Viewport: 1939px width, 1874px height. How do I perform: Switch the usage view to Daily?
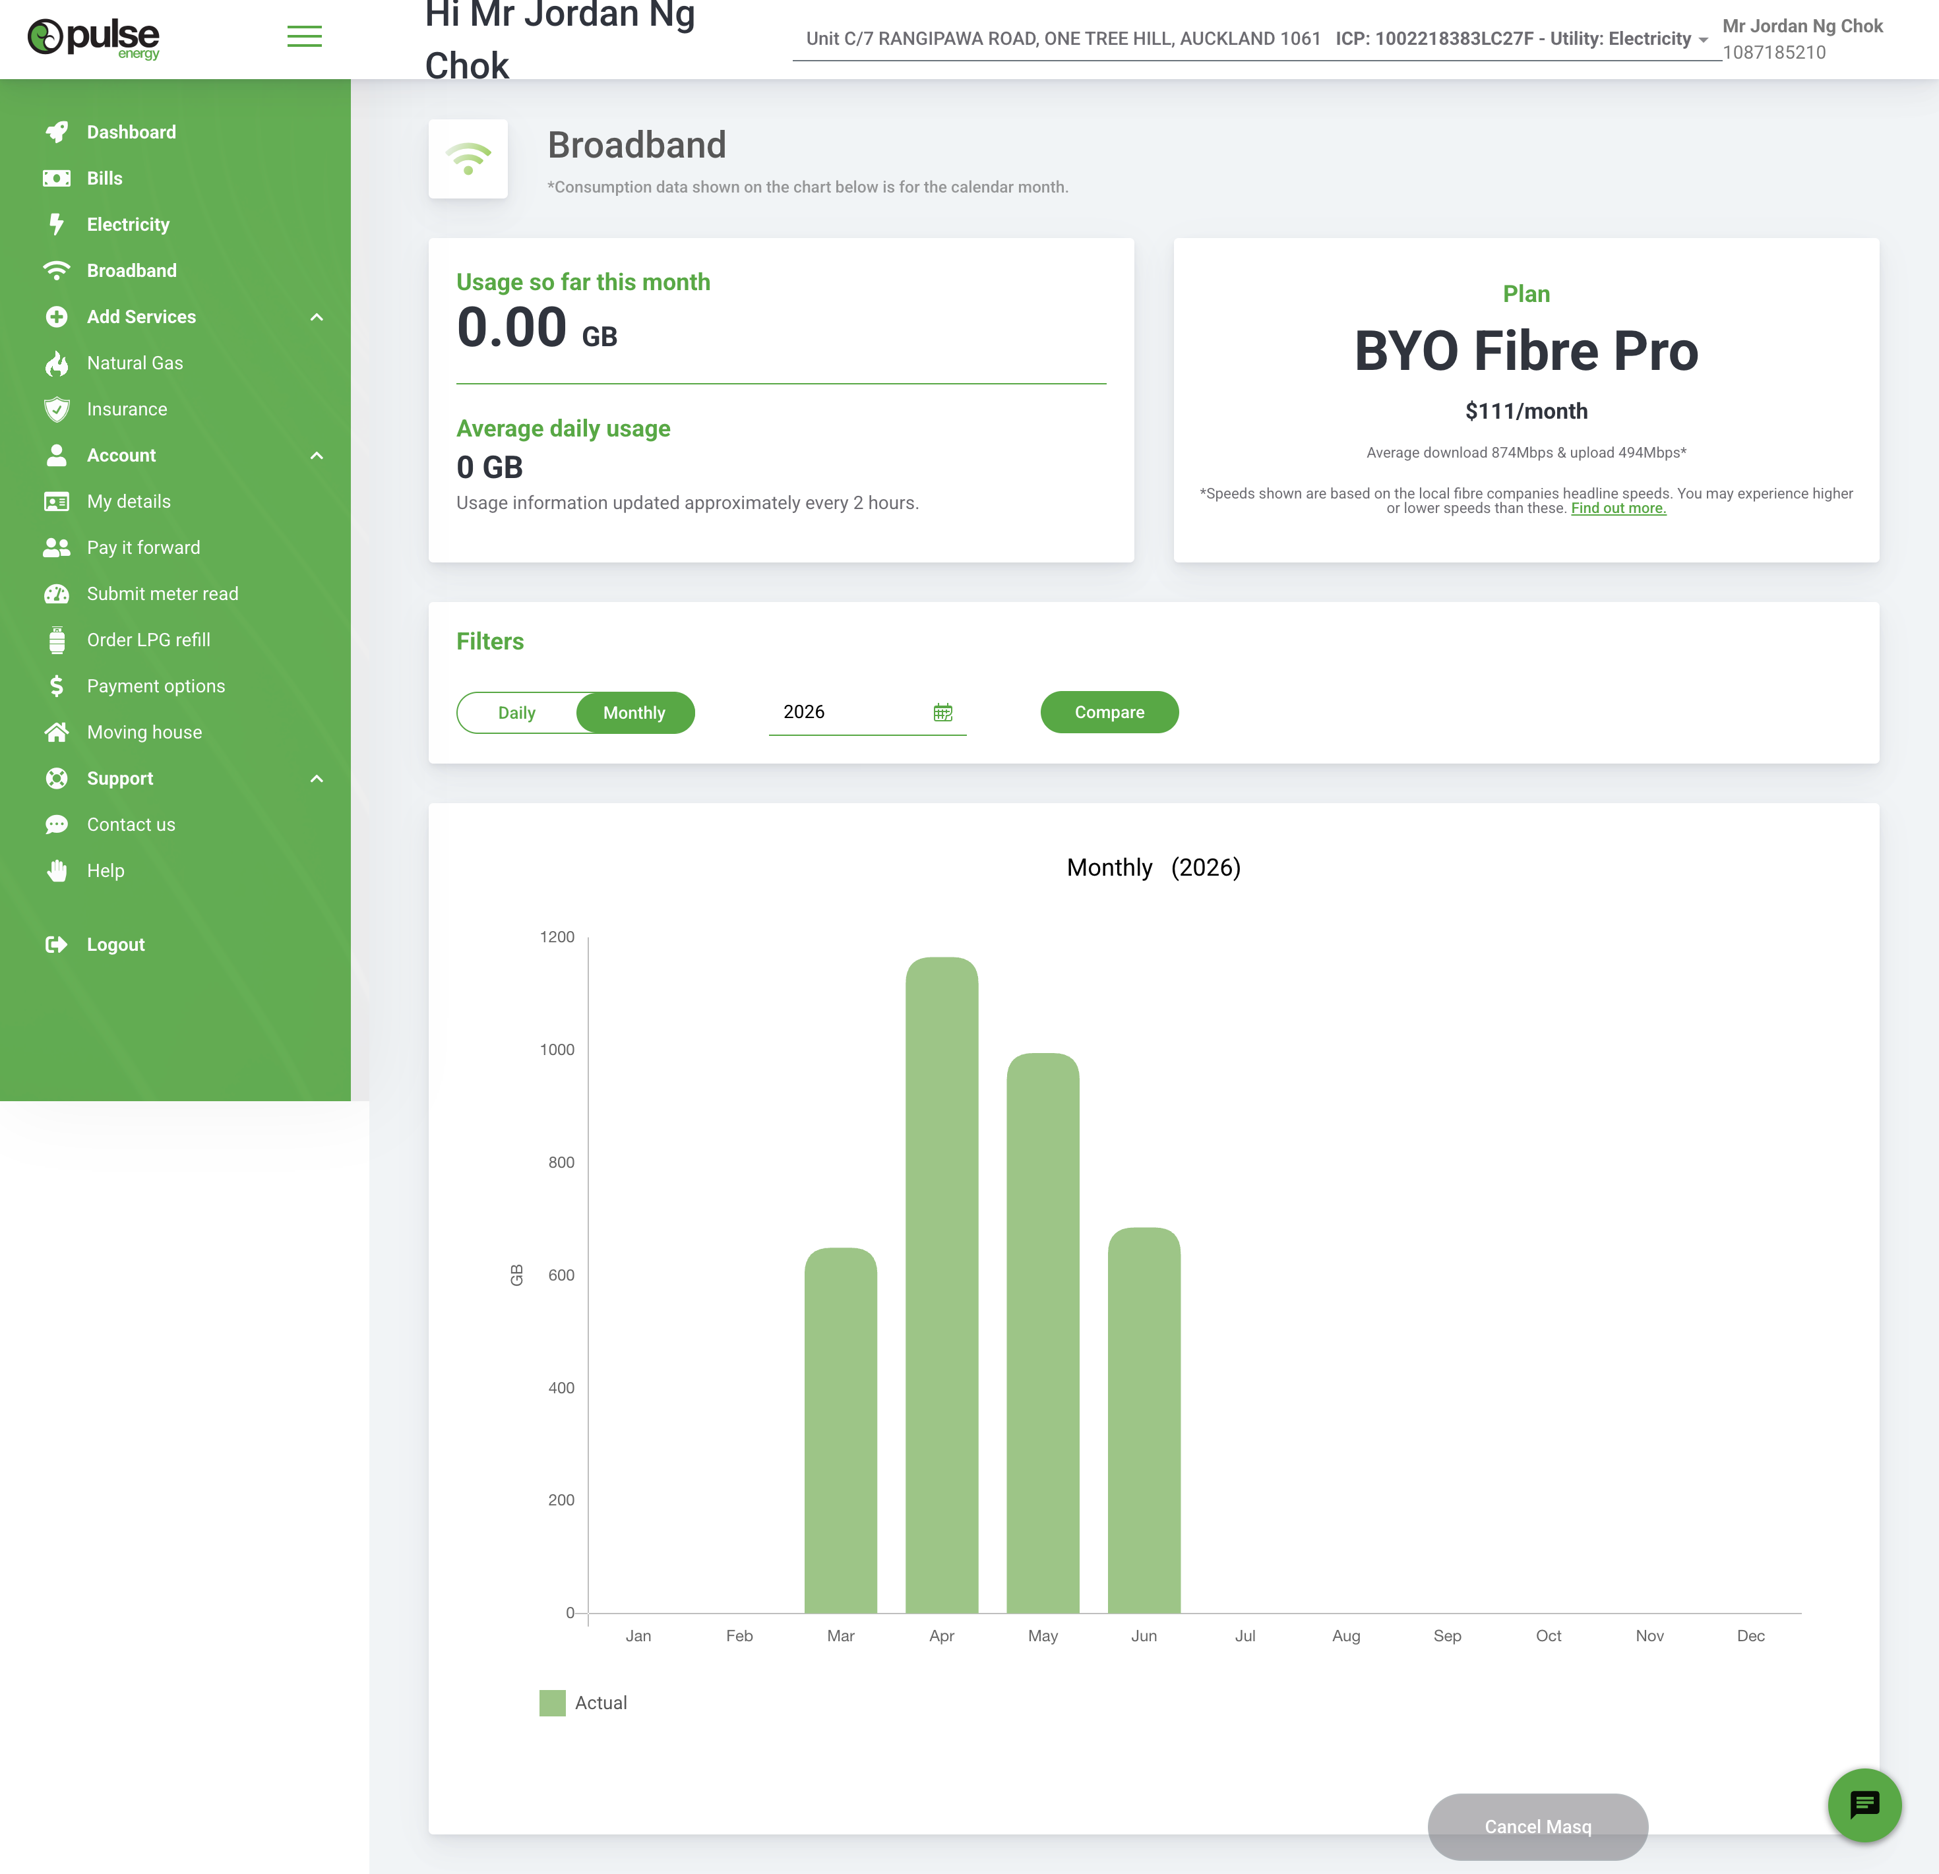coord(516,713)
